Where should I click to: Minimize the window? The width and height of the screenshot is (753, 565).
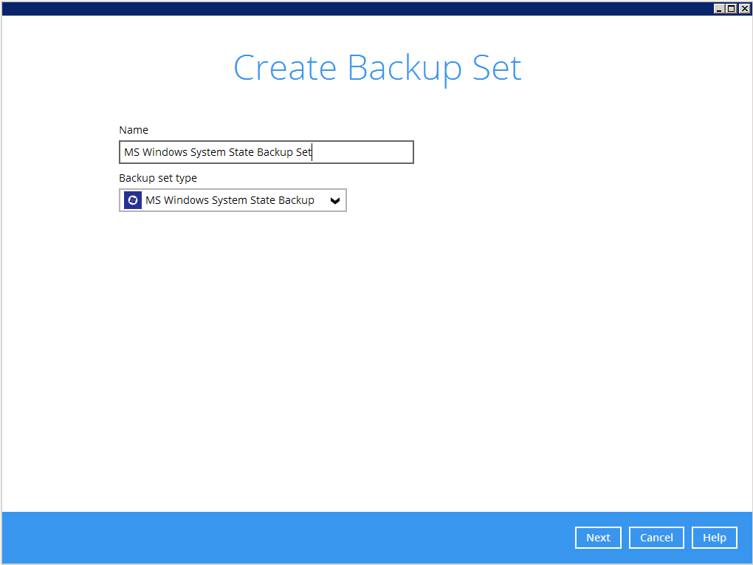[719, 9]
